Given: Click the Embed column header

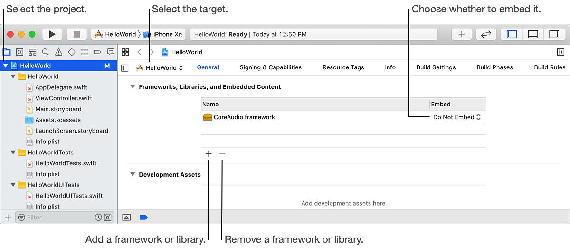Looking at the screenshot, I should 457,105.
